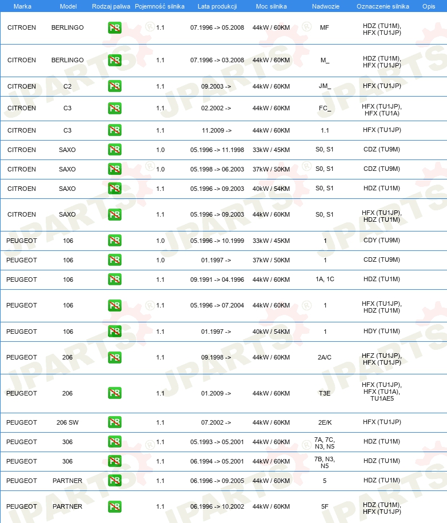This screenshot has height=523, width=447.
Task: Click fuel icon in Partner body 5 row
Action: coord(114,481)
